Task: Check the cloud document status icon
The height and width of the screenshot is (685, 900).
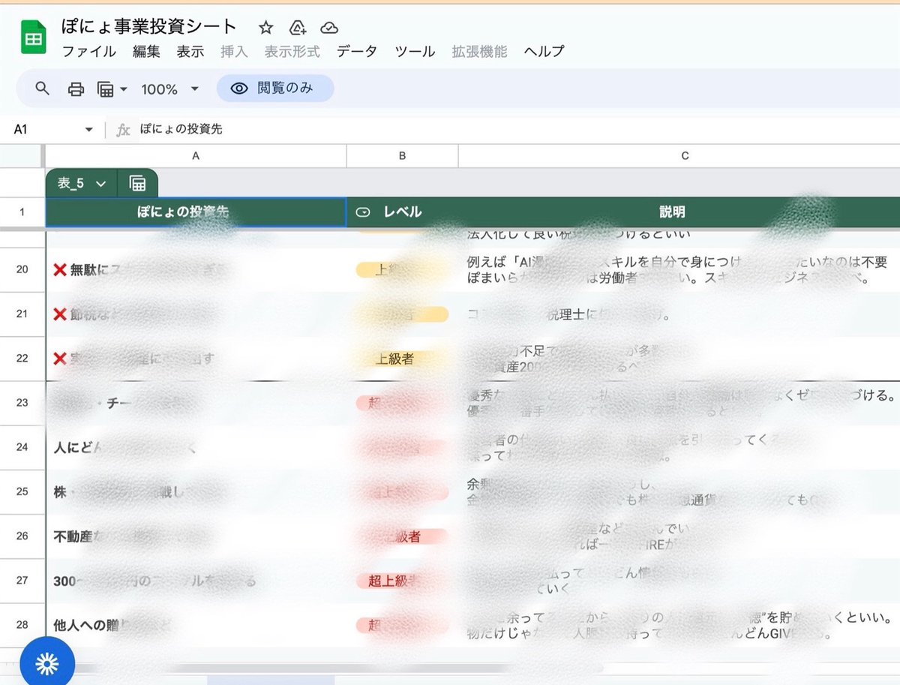Action: [328, 27]
